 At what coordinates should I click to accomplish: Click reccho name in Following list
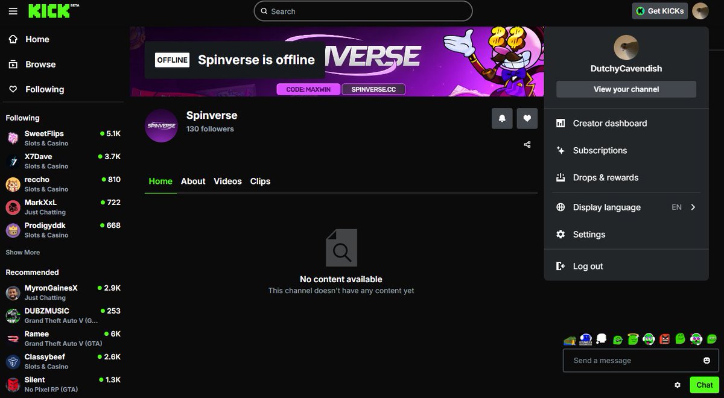coord(37,179)
